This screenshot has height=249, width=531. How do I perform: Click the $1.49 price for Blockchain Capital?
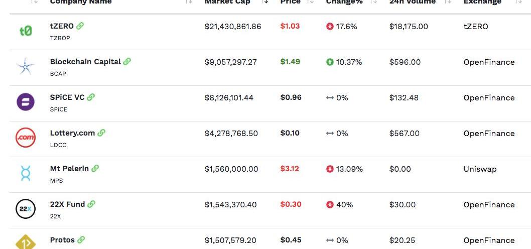pos(290,62)
